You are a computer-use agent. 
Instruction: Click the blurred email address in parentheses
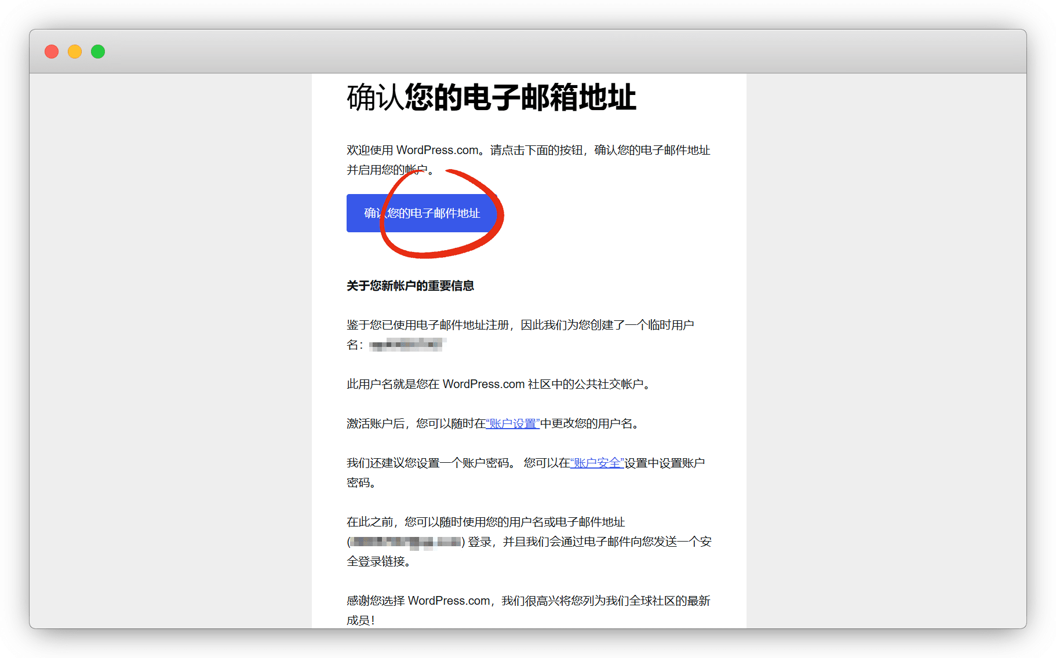point(406,542)
